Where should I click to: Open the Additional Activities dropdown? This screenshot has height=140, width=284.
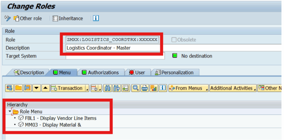(255, 89)
